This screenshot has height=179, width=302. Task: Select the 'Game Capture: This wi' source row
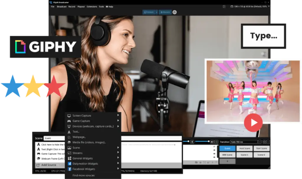(x=51, y=154)
